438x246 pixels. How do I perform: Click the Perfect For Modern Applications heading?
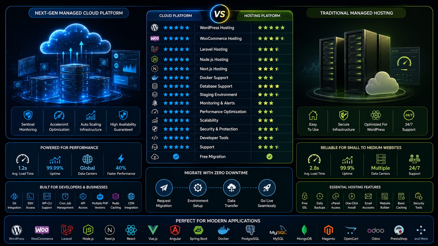coord(218,221)
